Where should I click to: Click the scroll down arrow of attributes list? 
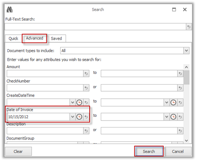coord(187,140)
